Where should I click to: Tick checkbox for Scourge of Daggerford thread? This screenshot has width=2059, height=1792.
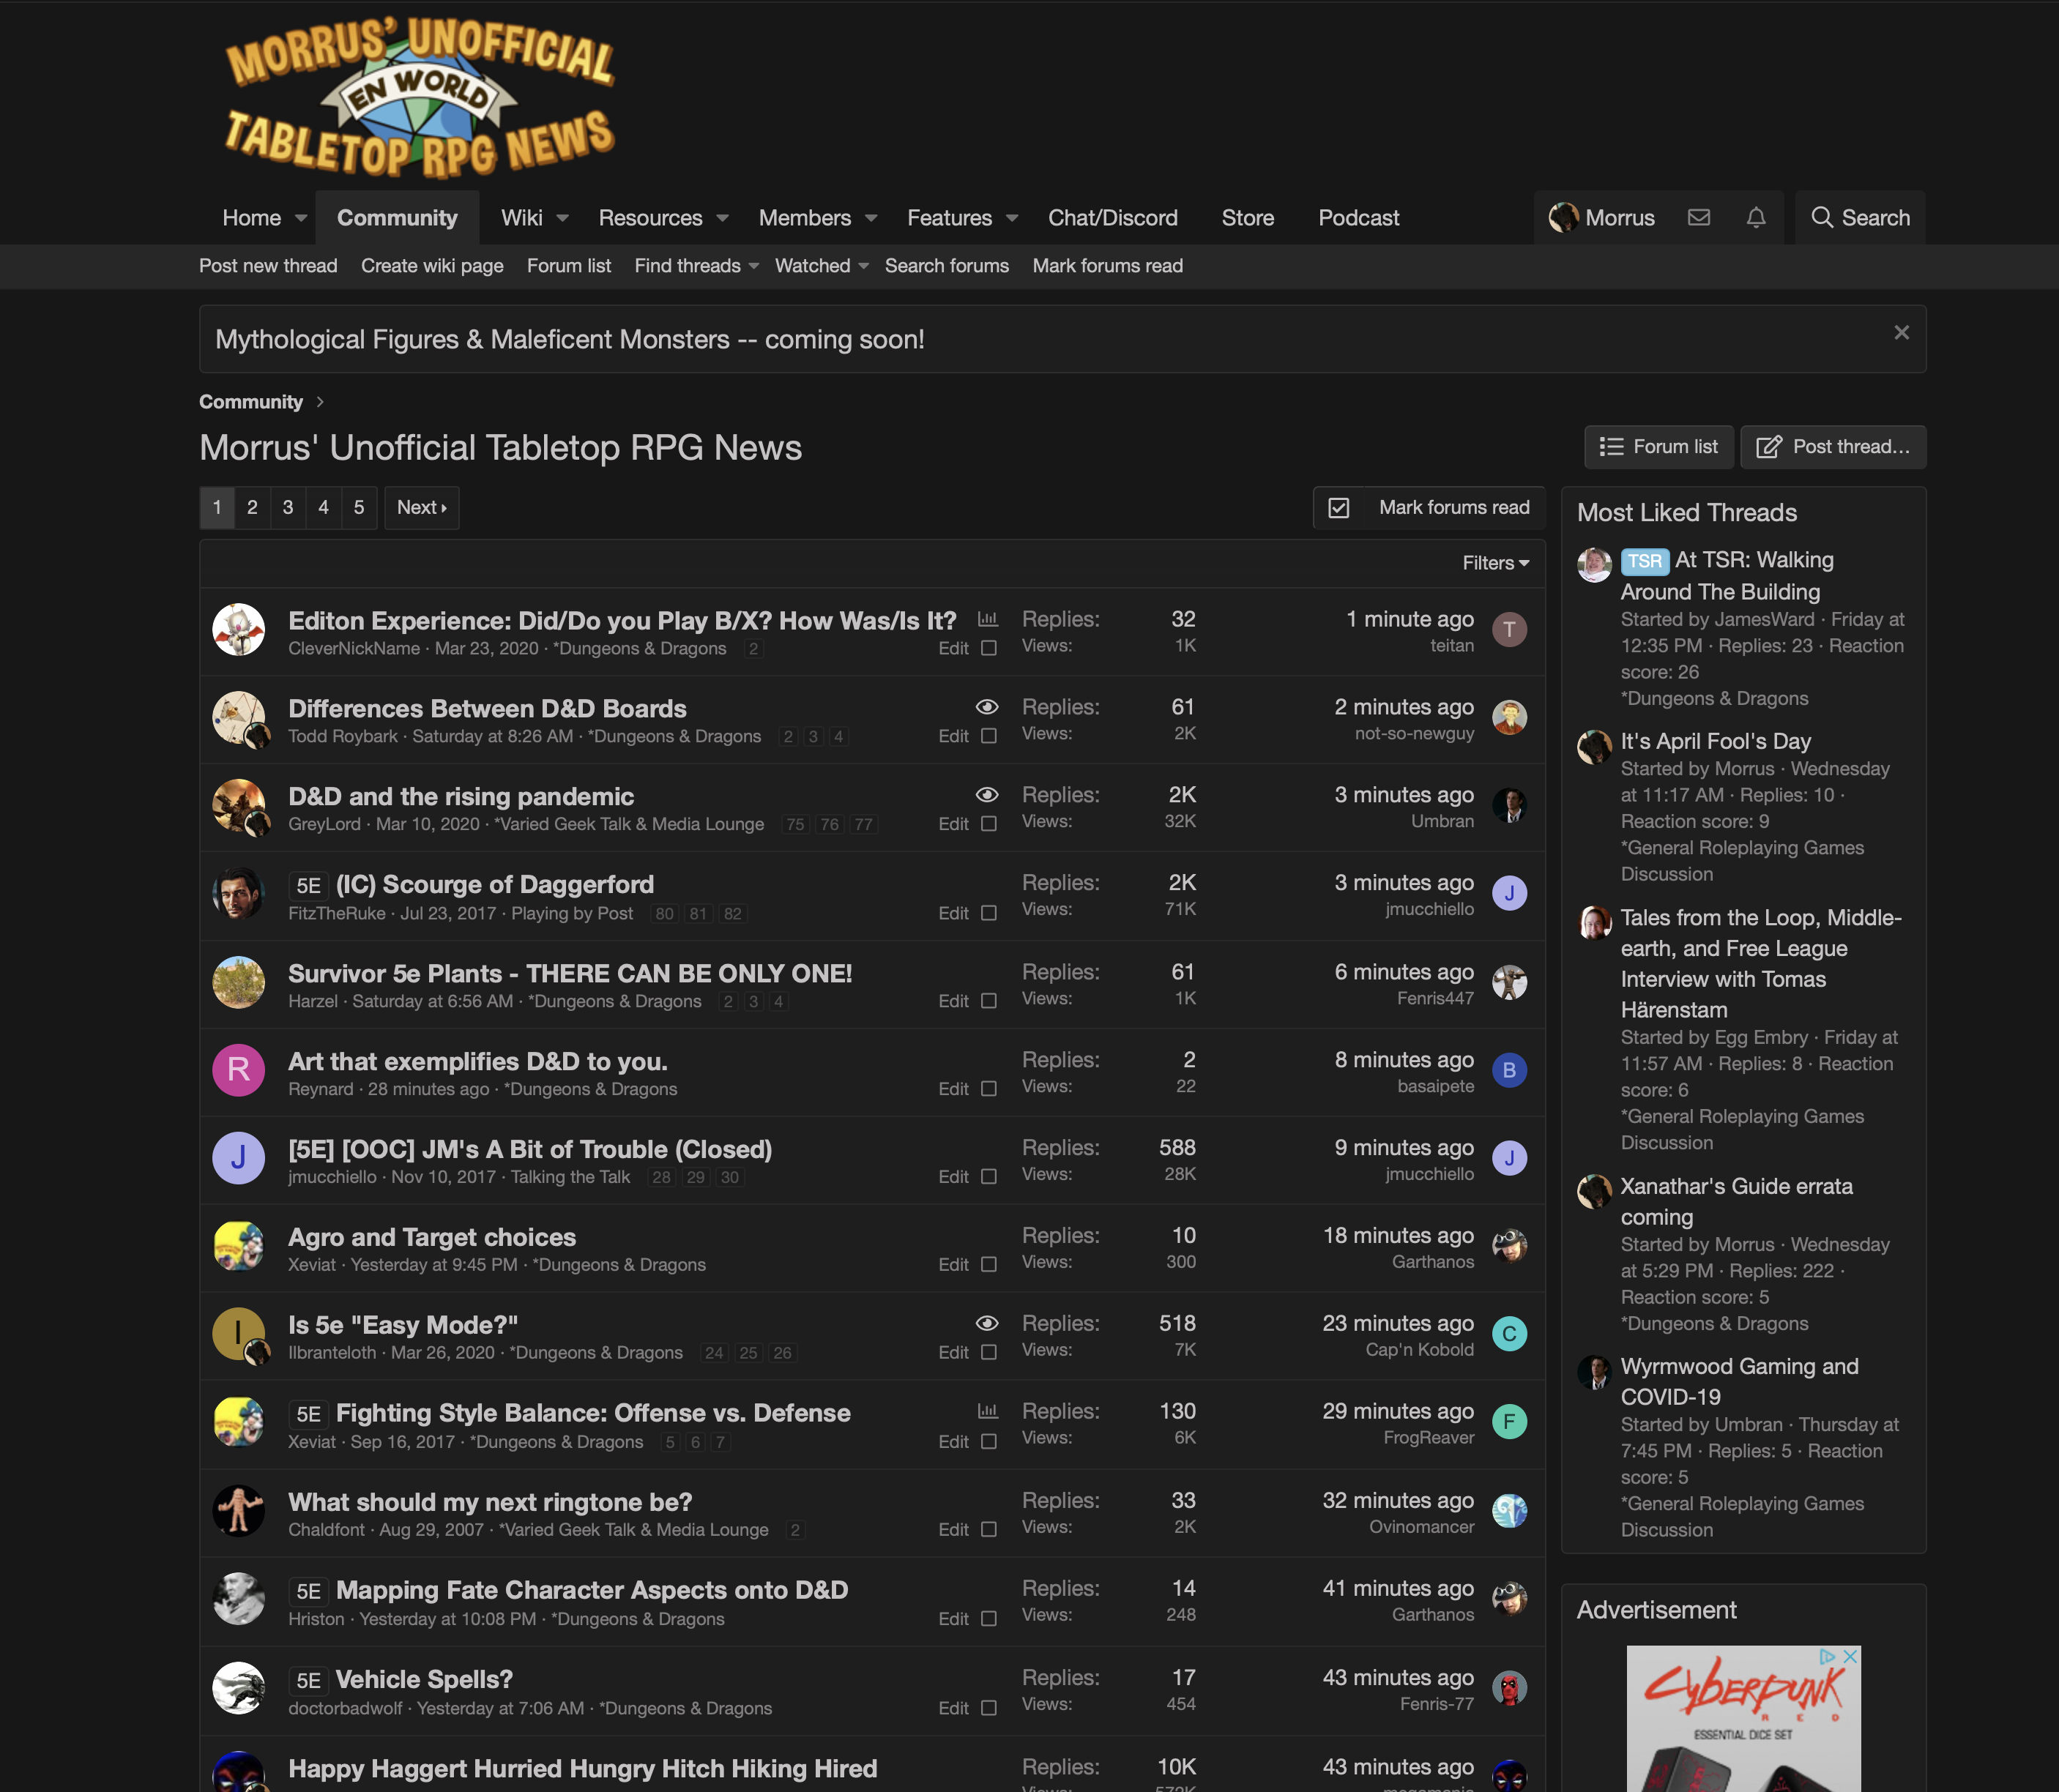tap(988, 914)
